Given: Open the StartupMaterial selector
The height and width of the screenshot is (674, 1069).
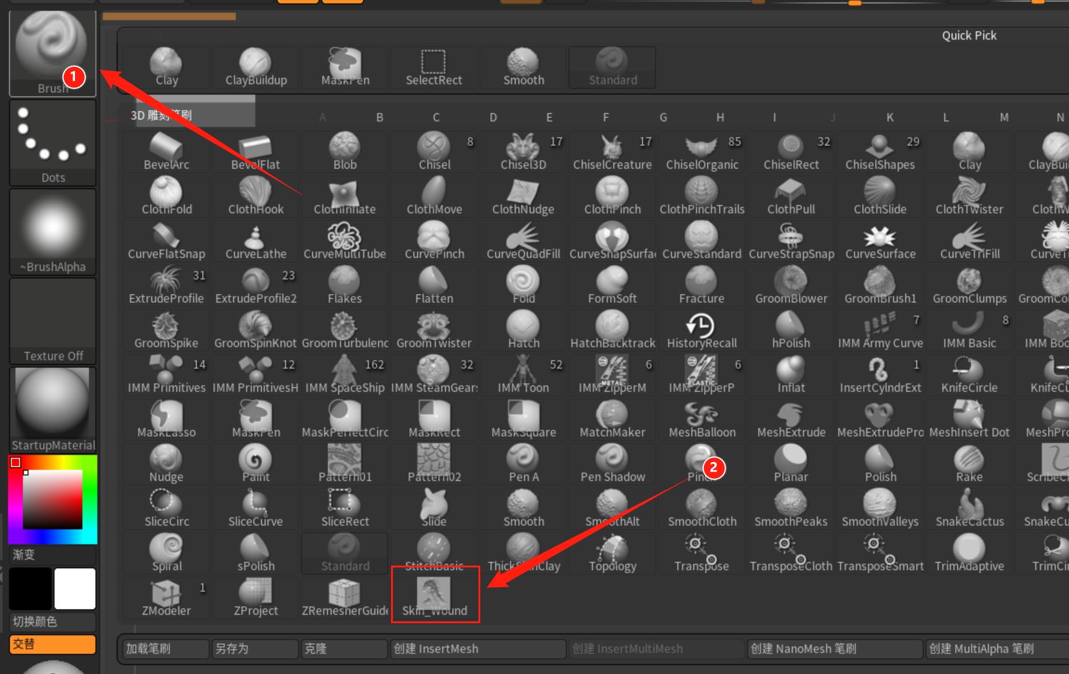Looking at the screenshot, I should pyautogui.click(x=53, y=411).
